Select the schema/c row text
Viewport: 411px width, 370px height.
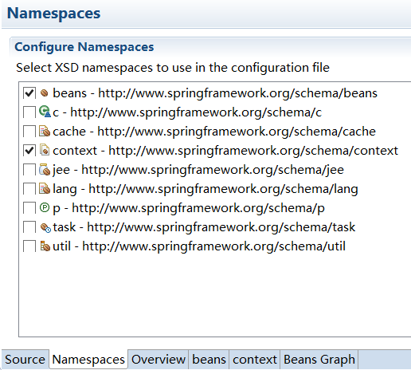187,112
